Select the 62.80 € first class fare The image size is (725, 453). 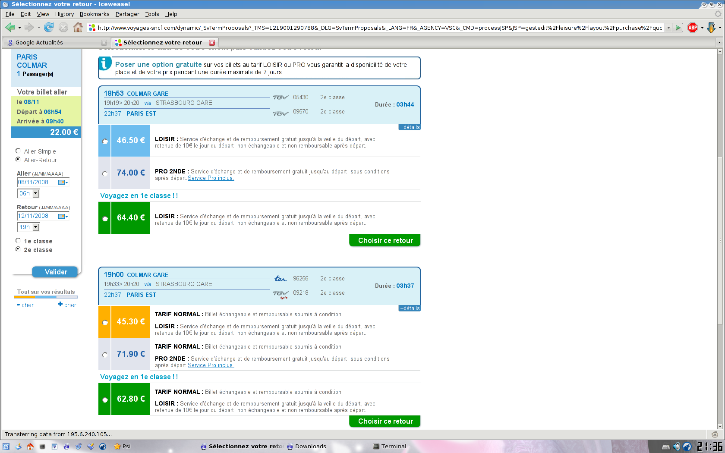pyautogui.click(x=105, y=400)
